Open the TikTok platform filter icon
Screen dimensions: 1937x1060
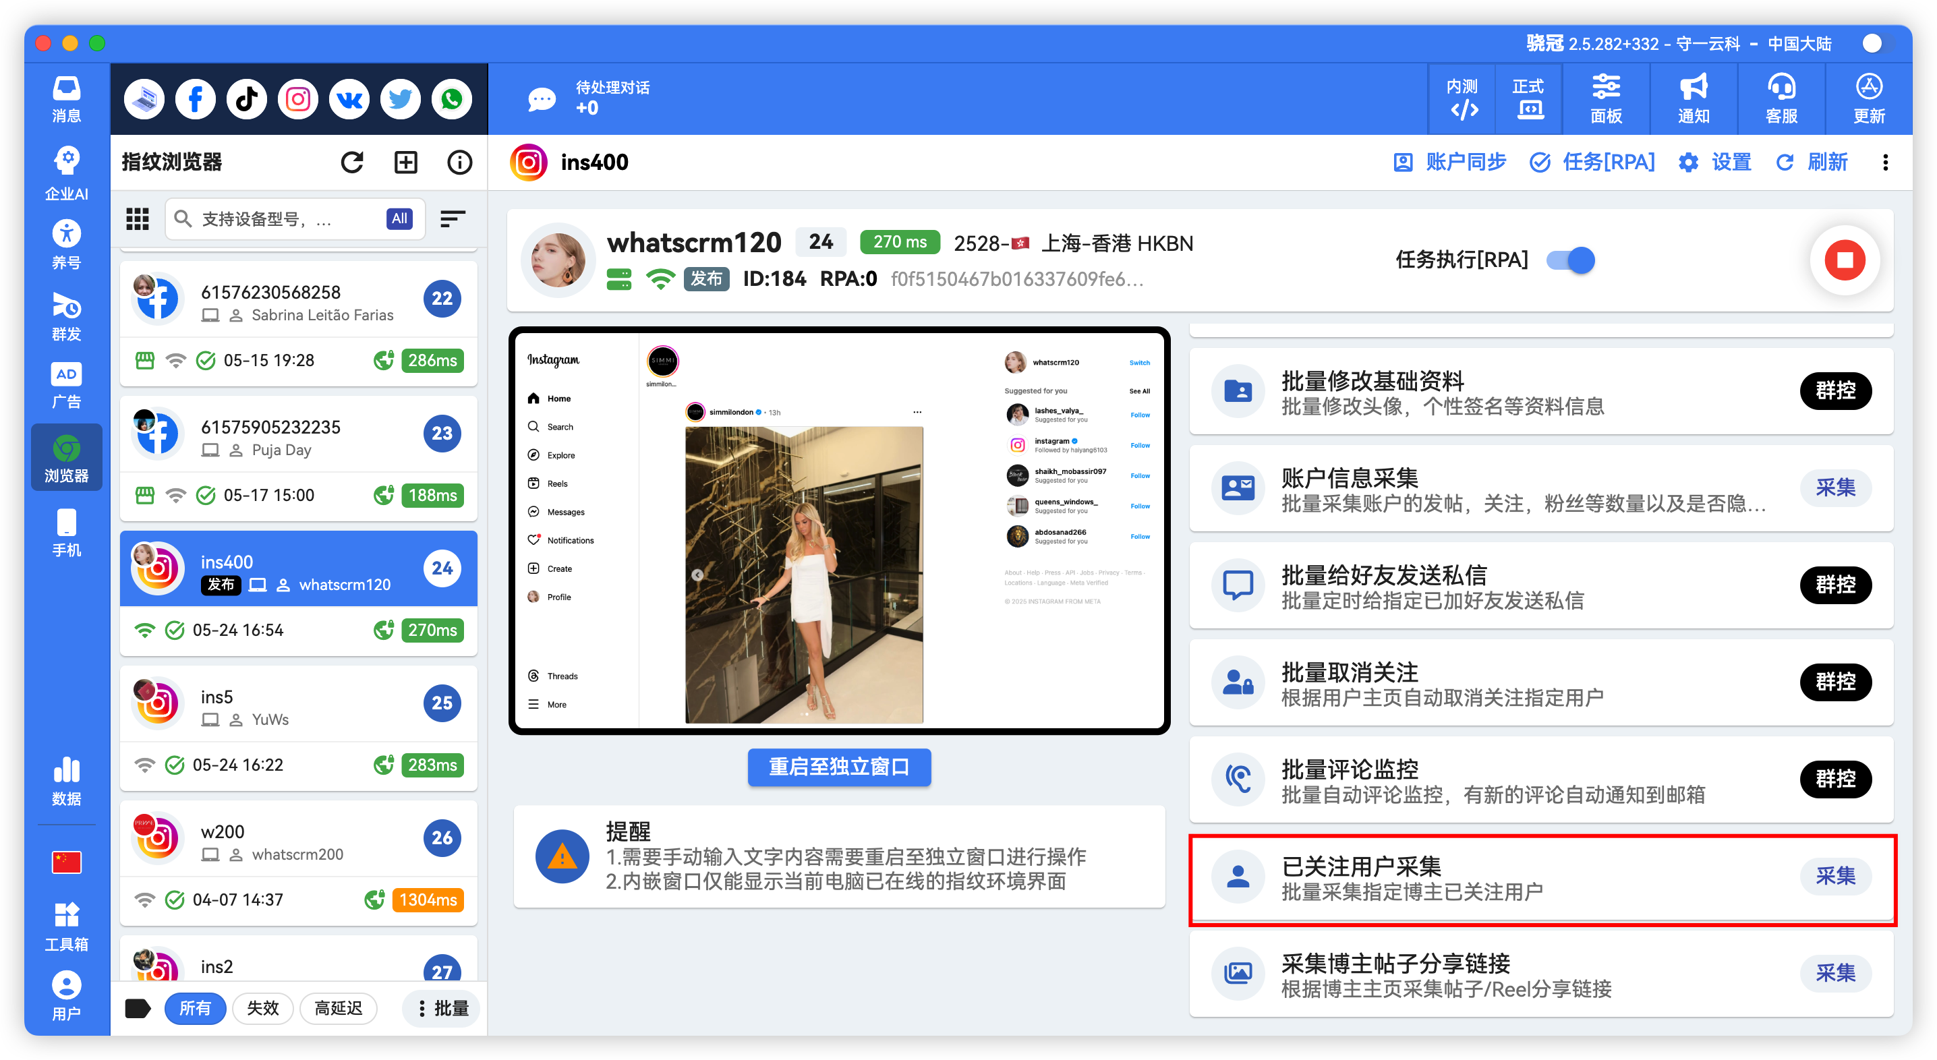click(246, 98)
